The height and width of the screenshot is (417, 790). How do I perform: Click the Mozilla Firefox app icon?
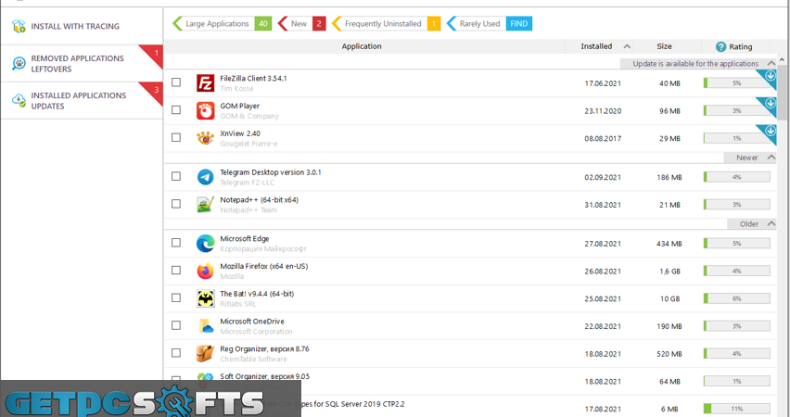[x=205, y=271]
